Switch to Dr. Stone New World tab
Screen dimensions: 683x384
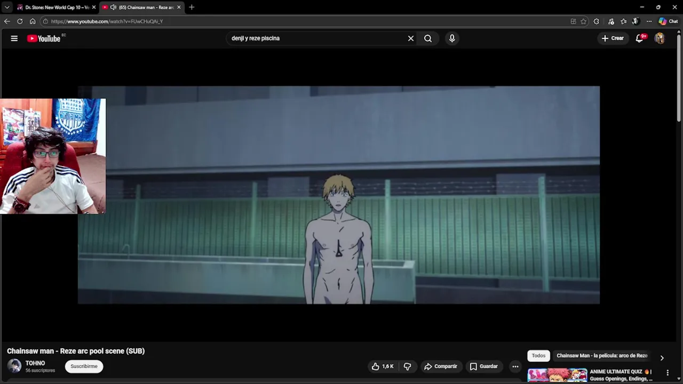click(56, 7)
